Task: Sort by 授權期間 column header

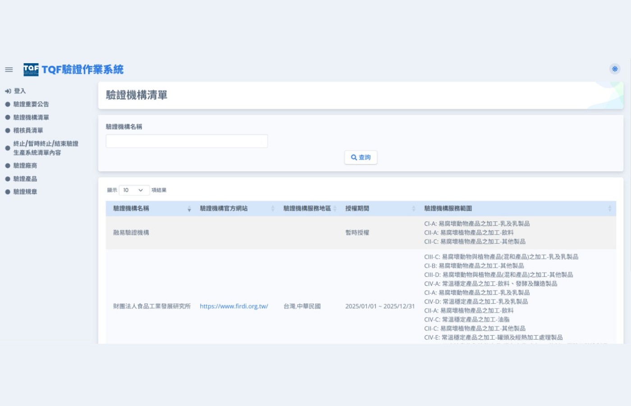Action: tap(378, 208)
